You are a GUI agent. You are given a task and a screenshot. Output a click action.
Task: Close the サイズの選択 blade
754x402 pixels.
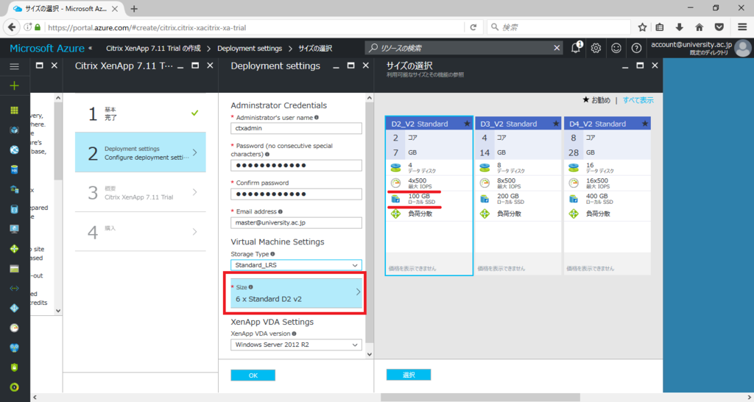click(x=655, y=66)
